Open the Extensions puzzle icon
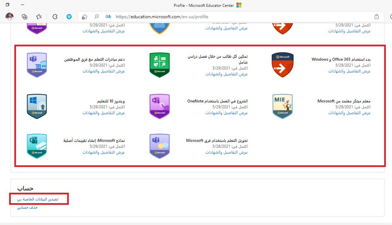Screen dimensions: 392x225 click(x=55, y=17)
